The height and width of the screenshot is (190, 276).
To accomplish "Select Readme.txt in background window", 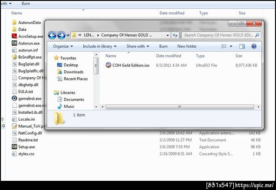I will pyautogui.click(x=25, y=140).
